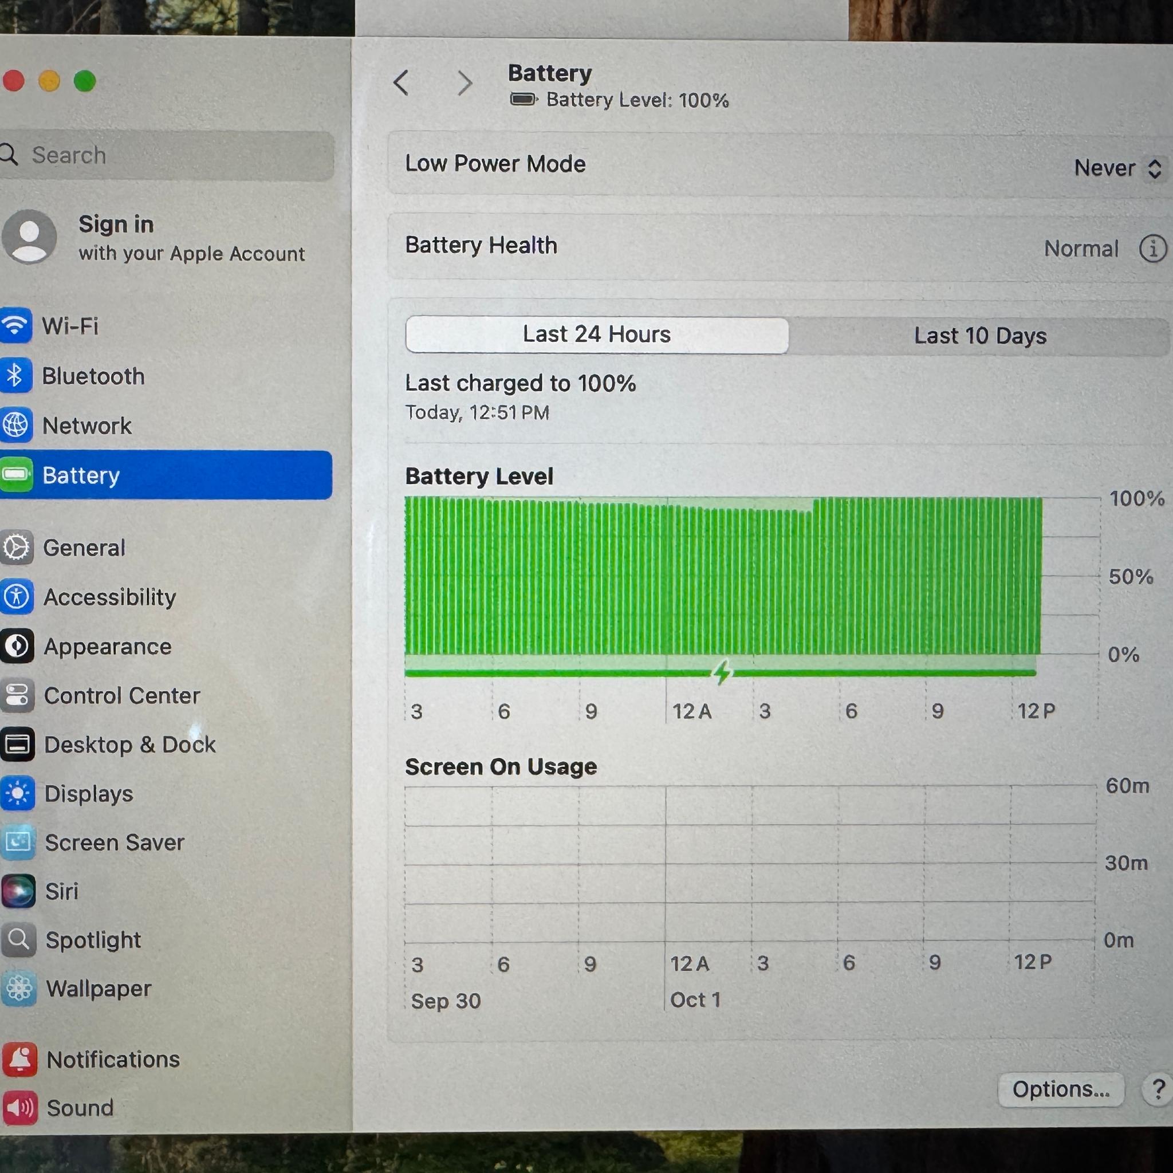Click the green zoom window button

tap(84, 81)
